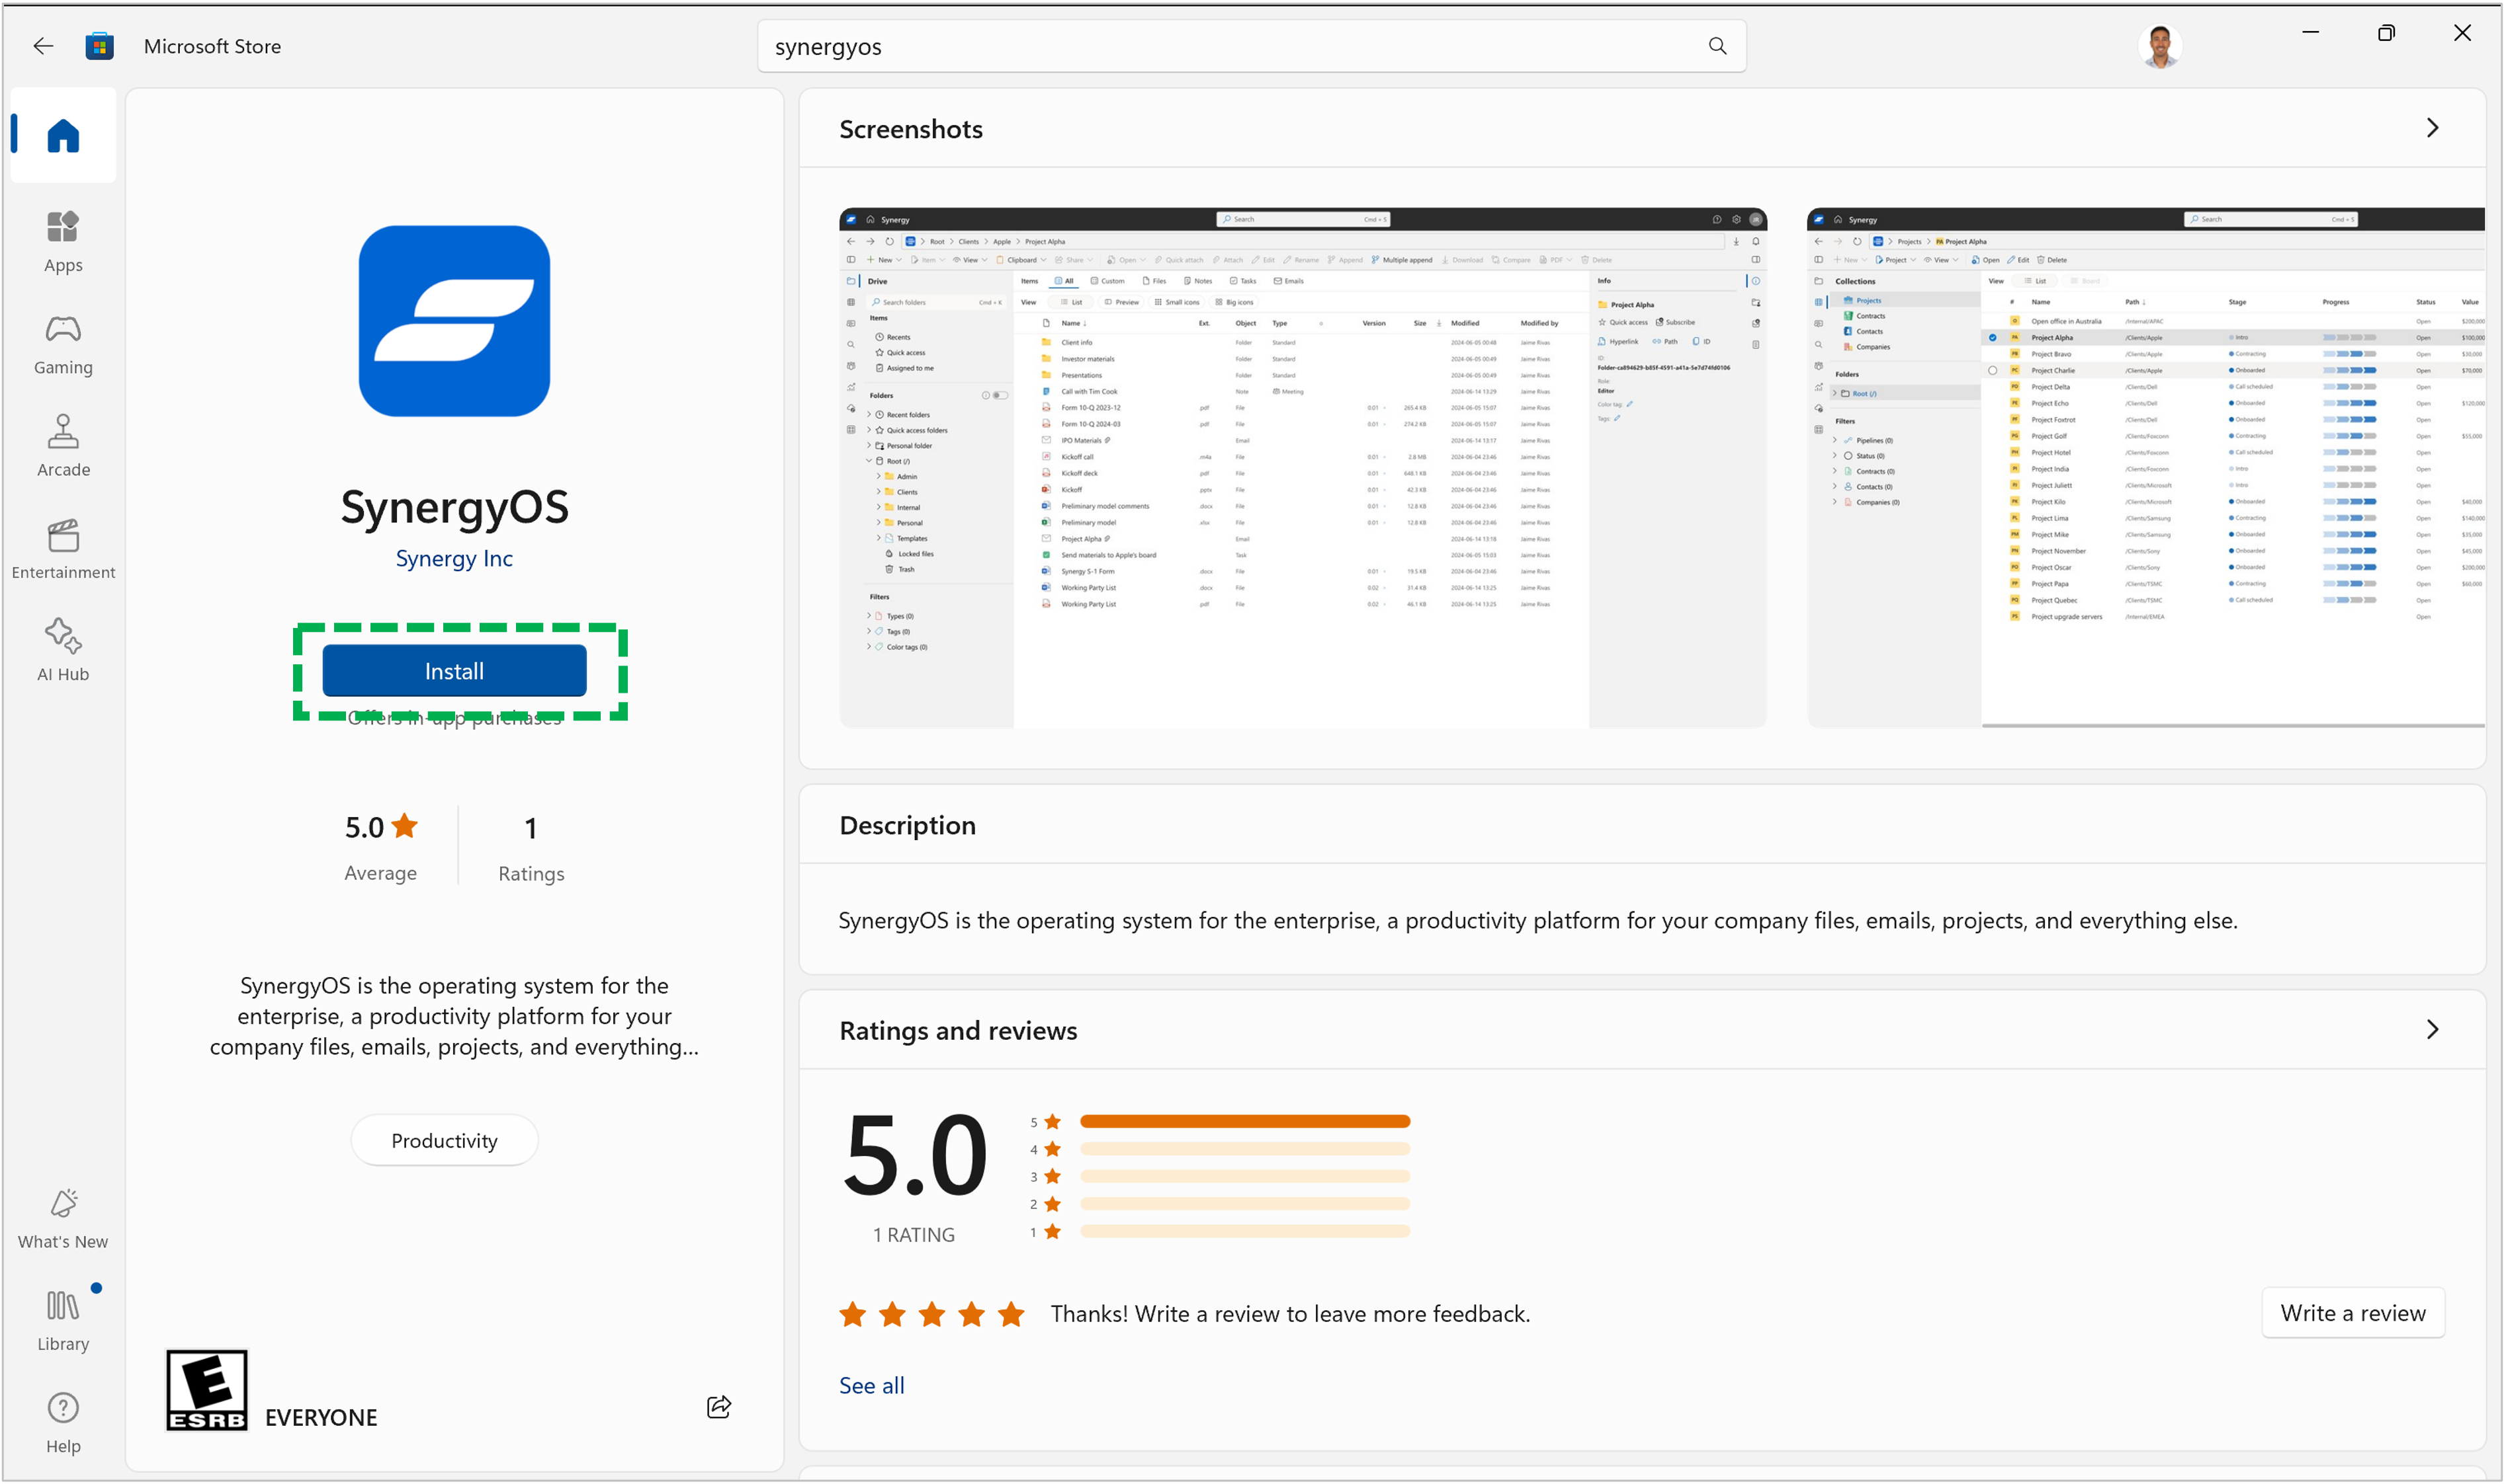Expand the Screenshots section chevron
The image size is (2504, 1484).
pos(2432,128)
